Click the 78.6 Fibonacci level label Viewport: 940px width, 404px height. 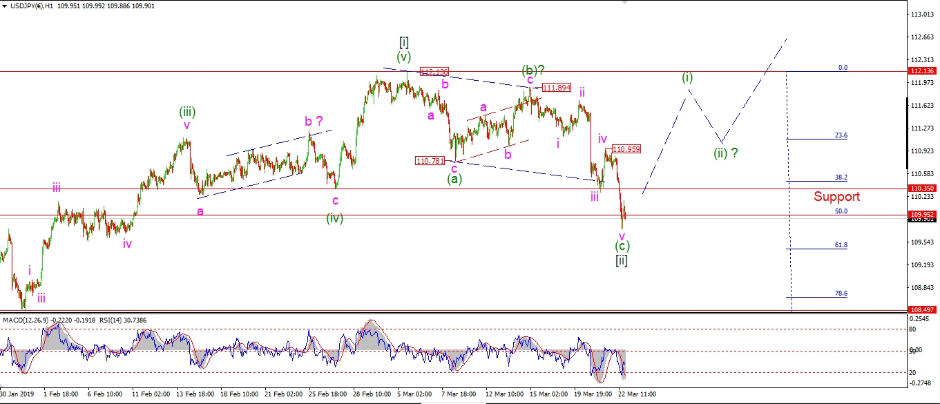(x=841, y=294)
